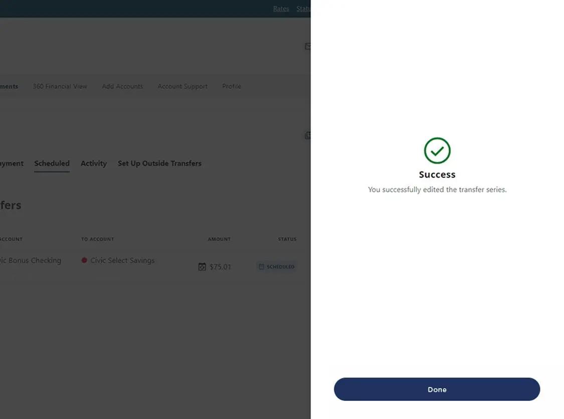Open the Profile menu item
The height and width of the screenshot is (419, 564).
pos(231,86)
